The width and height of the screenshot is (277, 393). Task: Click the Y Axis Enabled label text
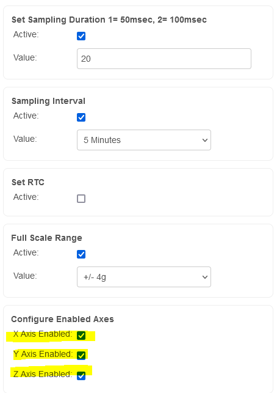[43, 354]
